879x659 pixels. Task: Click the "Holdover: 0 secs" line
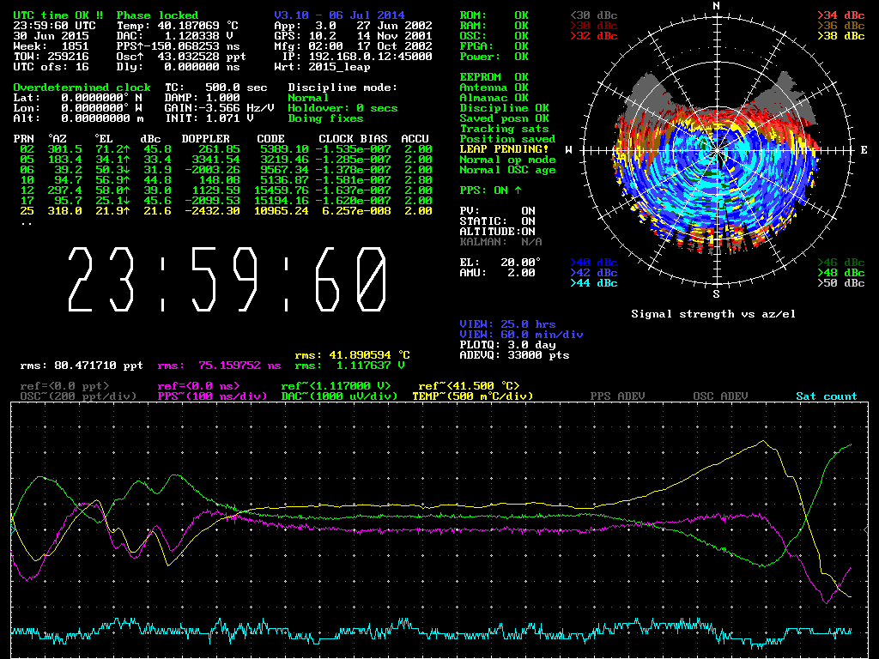(x=343, y=107)
